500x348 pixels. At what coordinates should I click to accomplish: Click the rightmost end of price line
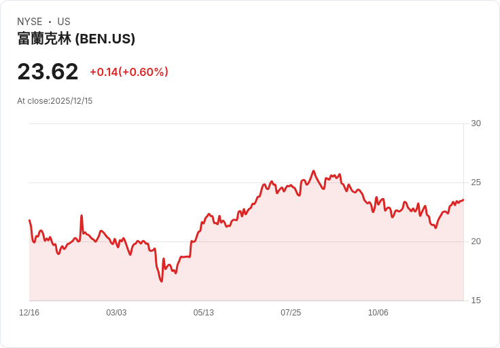coord(463,200)
